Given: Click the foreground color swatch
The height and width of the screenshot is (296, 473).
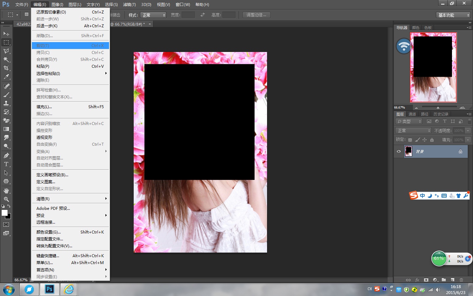Looking at the screenshot, I should [4, 213].
